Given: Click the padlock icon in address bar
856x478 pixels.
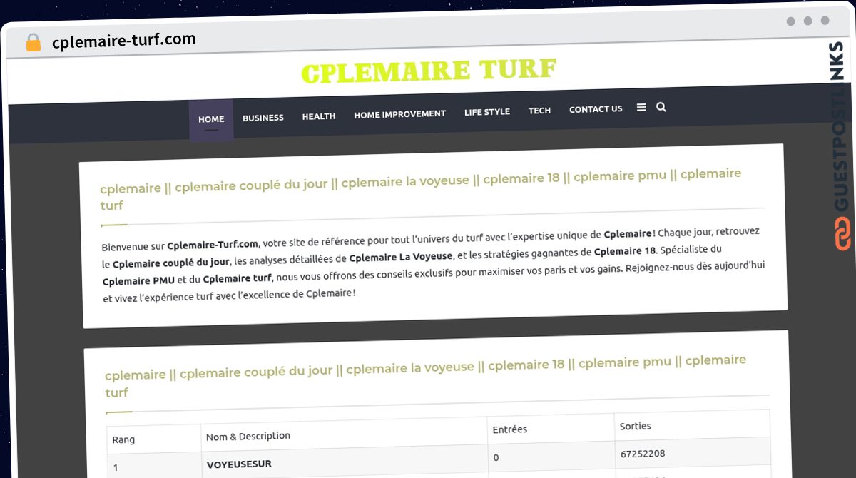Looking at the screenshot, I should [33, 43].
